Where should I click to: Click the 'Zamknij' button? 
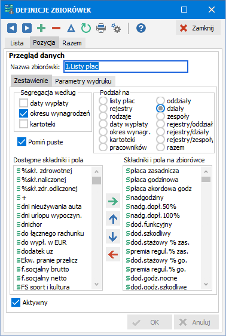tap(198, 28)
